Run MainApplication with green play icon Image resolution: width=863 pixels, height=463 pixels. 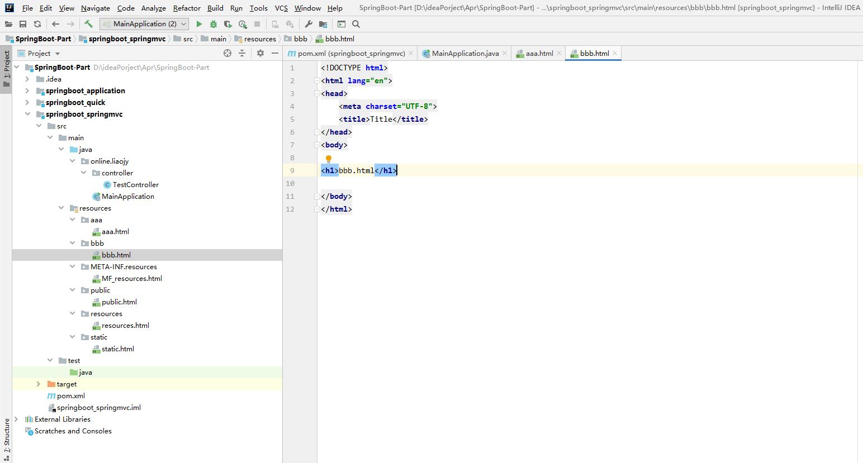(x=199, y=24)
